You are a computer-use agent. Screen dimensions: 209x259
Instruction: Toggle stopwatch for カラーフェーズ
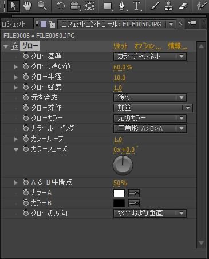point(26,149)
